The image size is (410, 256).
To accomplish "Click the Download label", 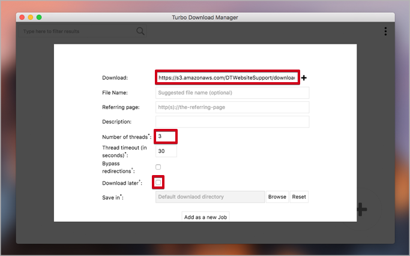I will point(115,78).
